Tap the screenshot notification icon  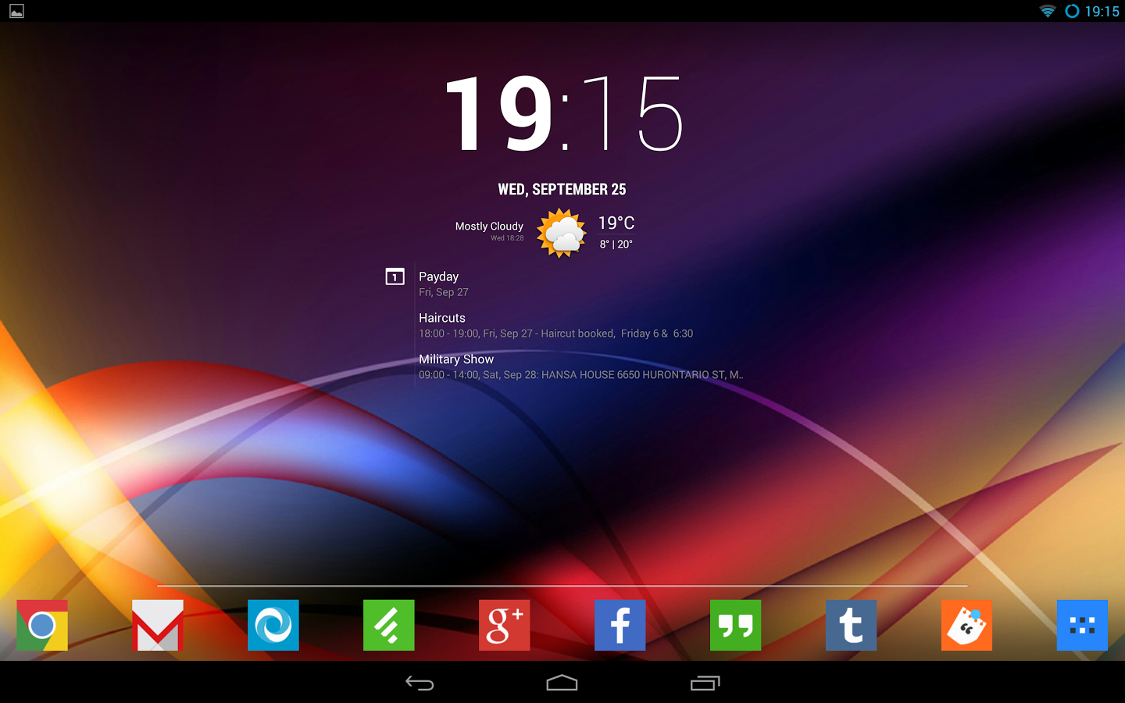tap(16, 11)
